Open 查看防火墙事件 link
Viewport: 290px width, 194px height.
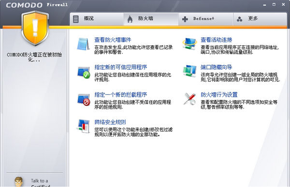tap(113, 40)
